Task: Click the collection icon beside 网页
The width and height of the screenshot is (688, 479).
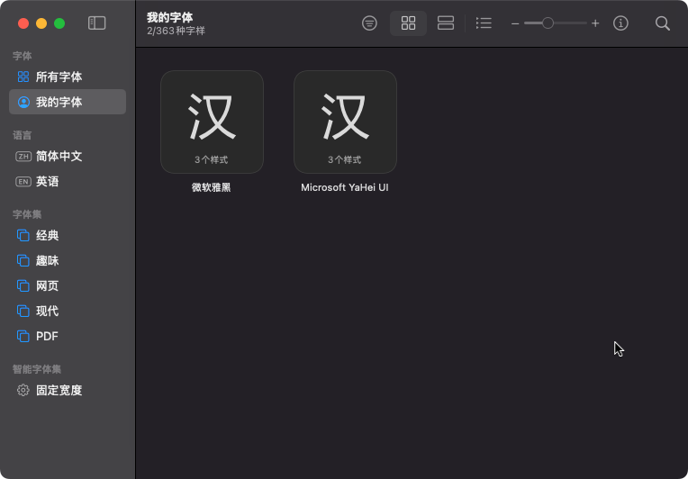Action: [x=23, y=286]
